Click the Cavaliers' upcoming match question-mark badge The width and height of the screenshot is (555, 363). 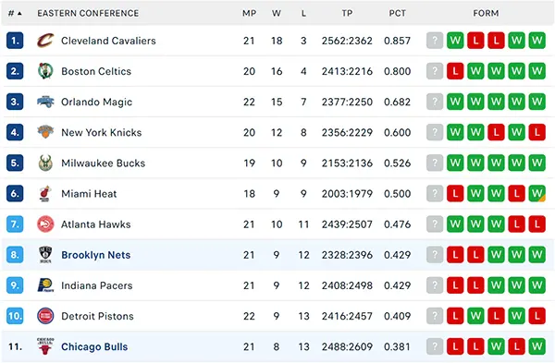pyautogui.click(x=435, y=41)
